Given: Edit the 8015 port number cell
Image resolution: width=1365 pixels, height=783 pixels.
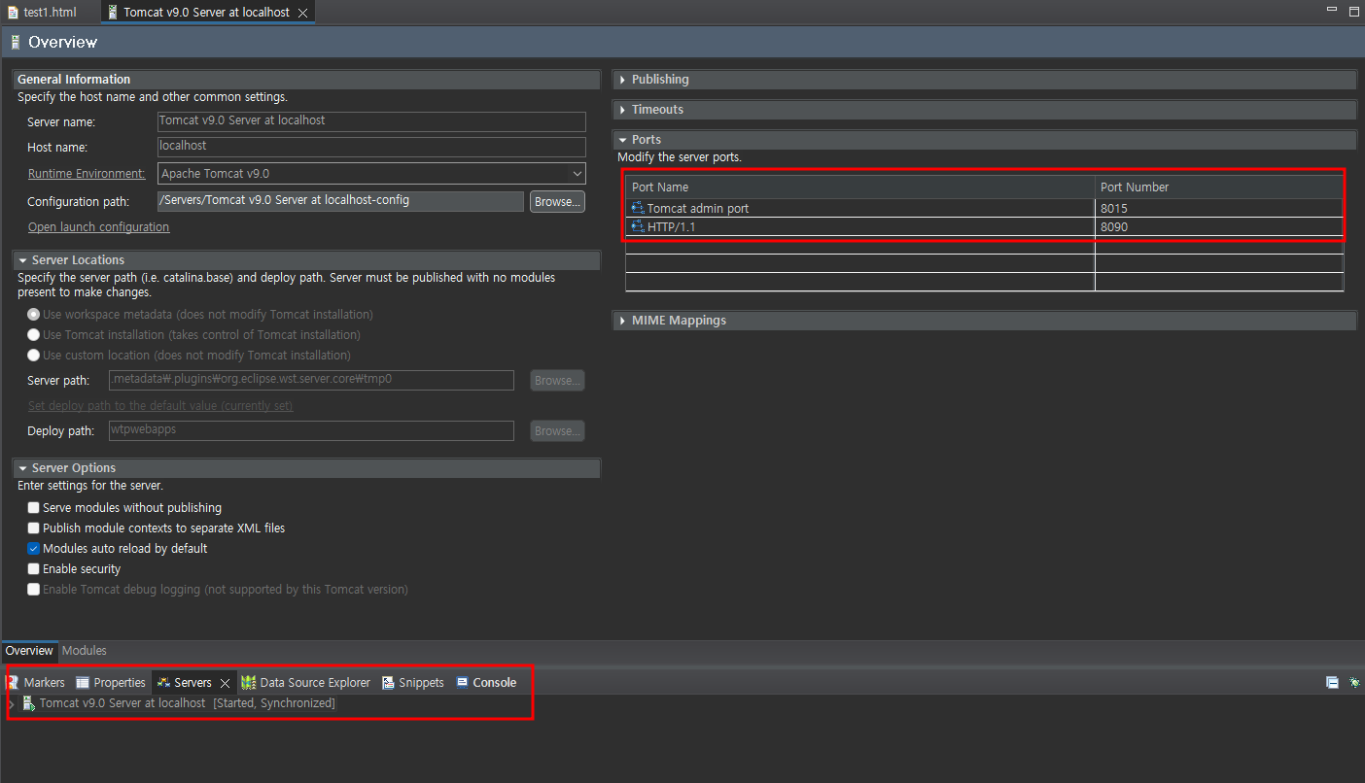Looking at the screenshot, I should [x=1219, y=209].
